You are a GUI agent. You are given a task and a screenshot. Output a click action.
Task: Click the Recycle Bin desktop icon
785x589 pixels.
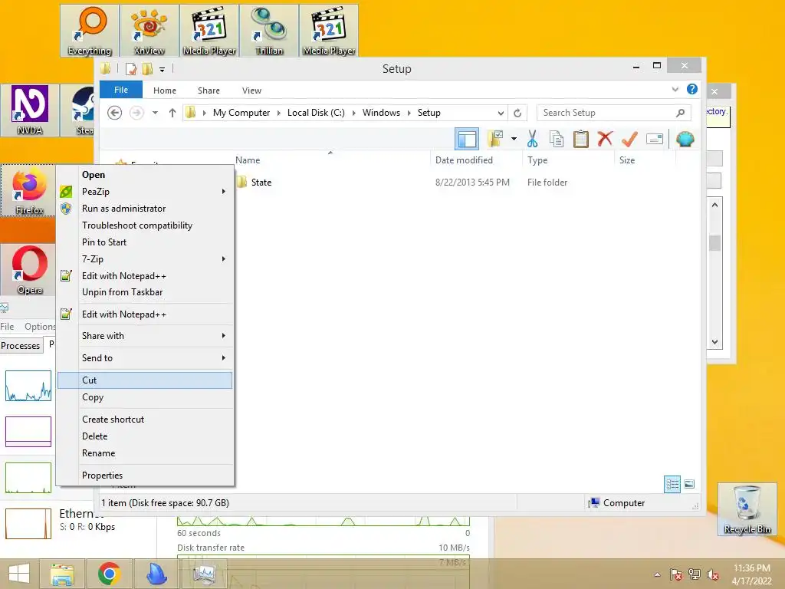(x=747, y=509)
